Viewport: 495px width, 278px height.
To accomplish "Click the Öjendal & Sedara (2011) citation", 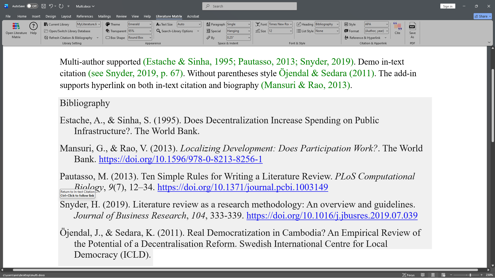I will 326,73.
